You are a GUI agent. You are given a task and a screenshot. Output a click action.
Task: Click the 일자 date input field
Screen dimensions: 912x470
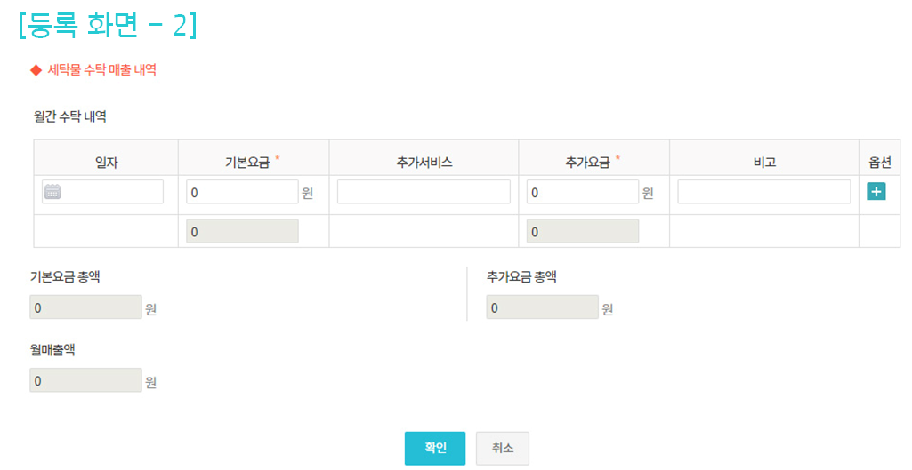[111, 192]
